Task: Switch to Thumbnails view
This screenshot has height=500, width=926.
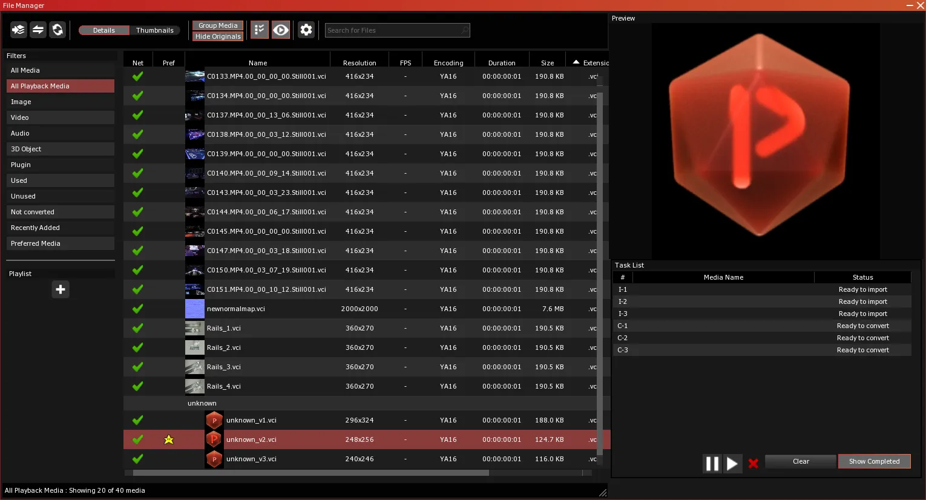Action: pos(155,30)
